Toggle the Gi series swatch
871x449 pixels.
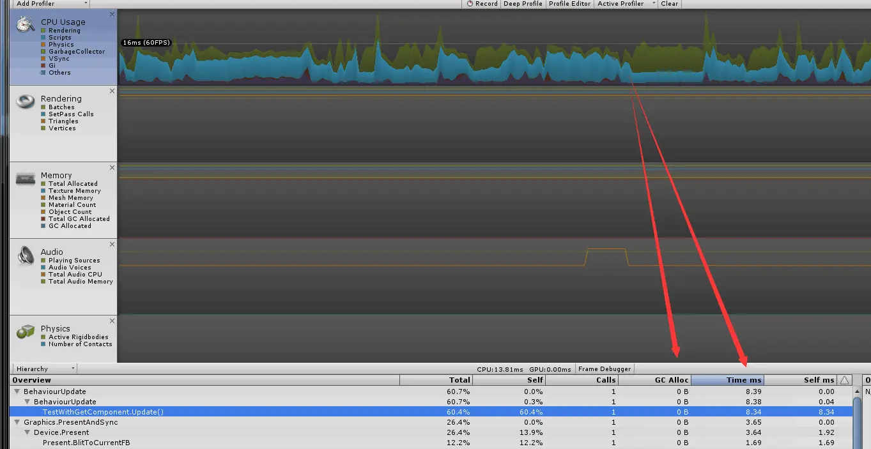pos(43,66)
